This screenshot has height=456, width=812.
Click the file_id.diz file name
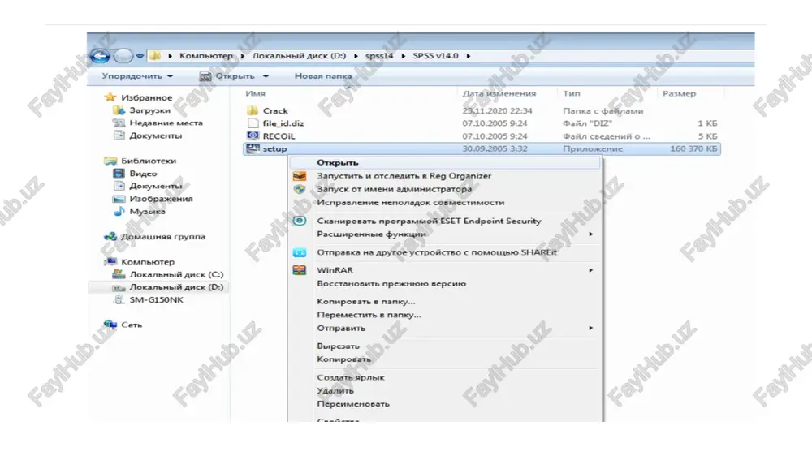click(283, 123)
